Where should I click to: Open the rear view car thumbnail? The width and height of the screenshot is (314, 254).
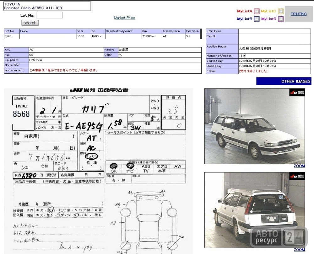tap(255, 210)
